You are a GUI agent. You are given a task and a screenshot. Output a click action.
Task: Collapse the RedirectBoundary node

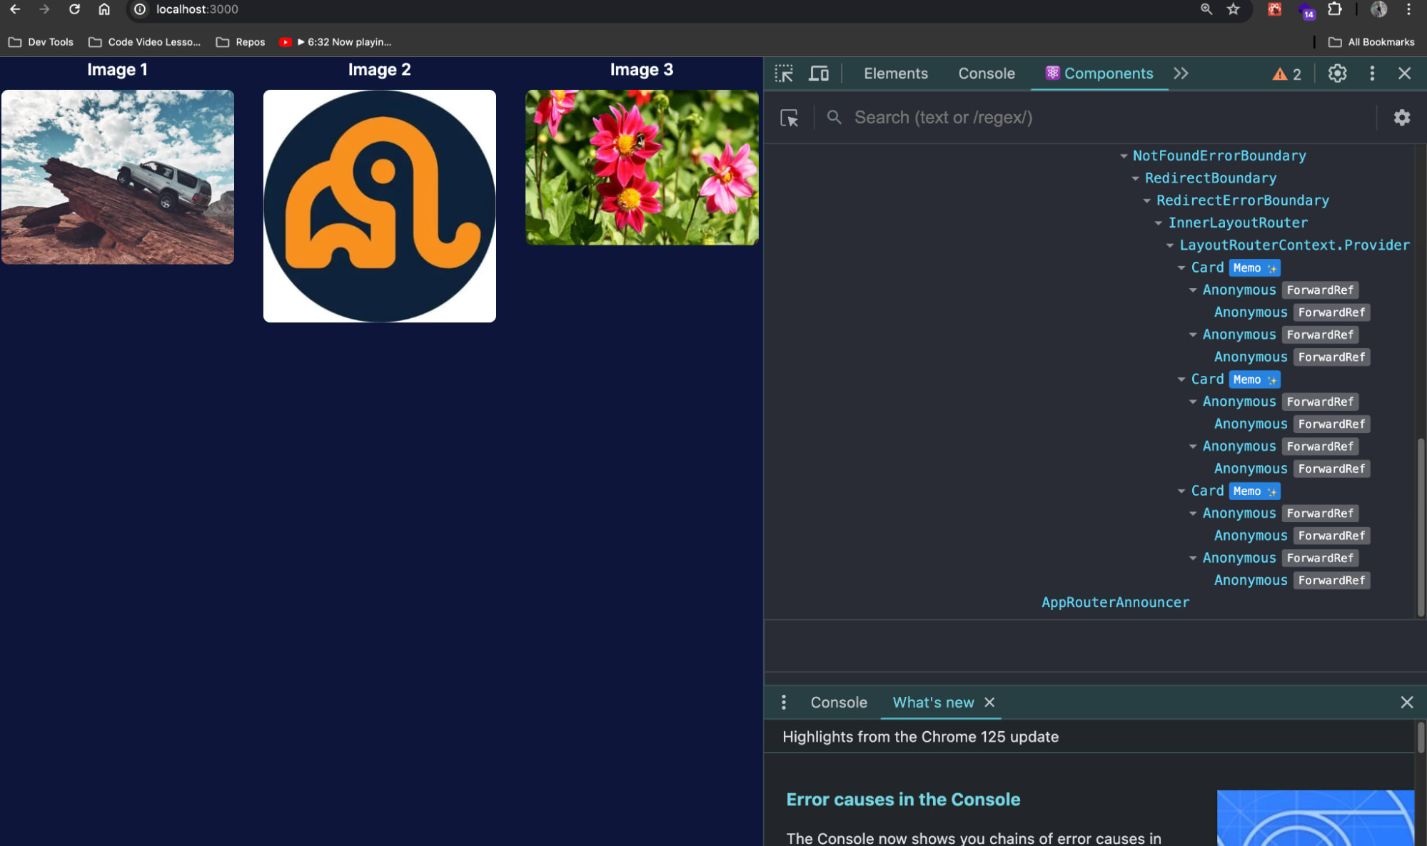(1136, 178)
